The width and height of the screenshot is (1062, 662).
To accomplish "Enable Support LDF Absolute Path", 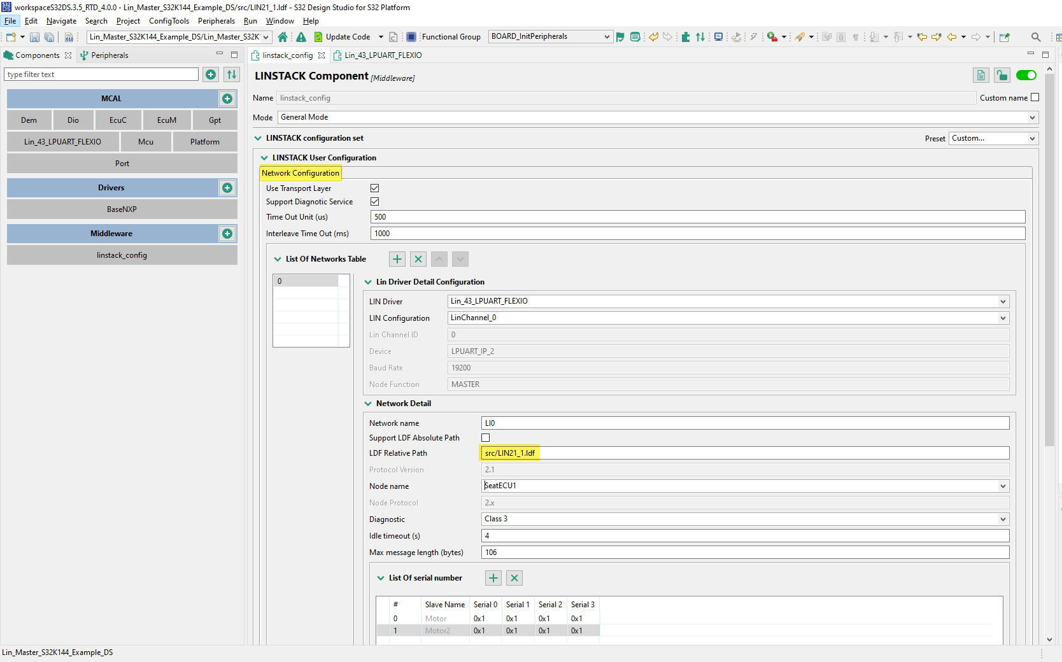I will [485, 437].
